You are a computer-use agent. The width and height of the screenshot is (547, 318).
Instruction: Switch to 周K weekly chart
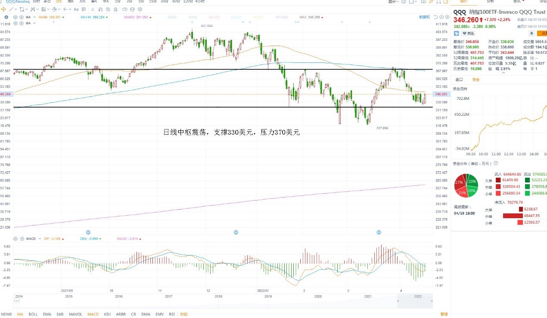(x=71, y=1)
